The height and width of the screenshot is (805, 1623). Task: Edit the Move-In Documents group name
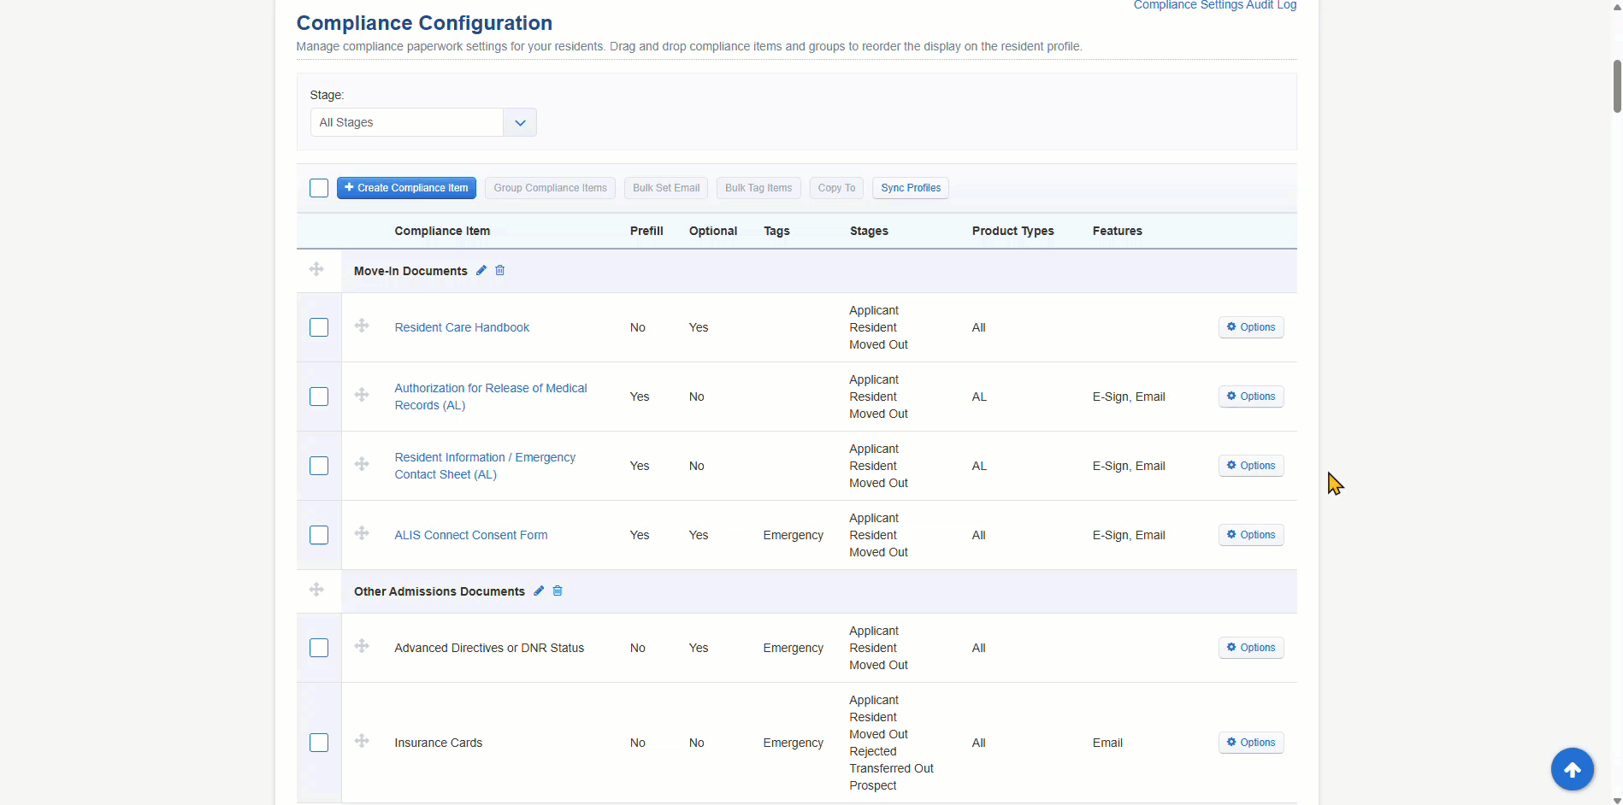click(481, 270)
